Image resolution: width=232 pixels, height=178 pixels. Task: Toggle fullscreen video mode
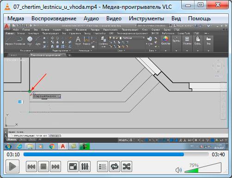[x=73, y=166]
